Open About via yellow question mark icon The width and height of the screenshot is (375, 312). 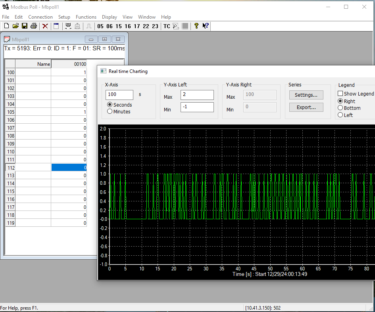click(196, 26)
